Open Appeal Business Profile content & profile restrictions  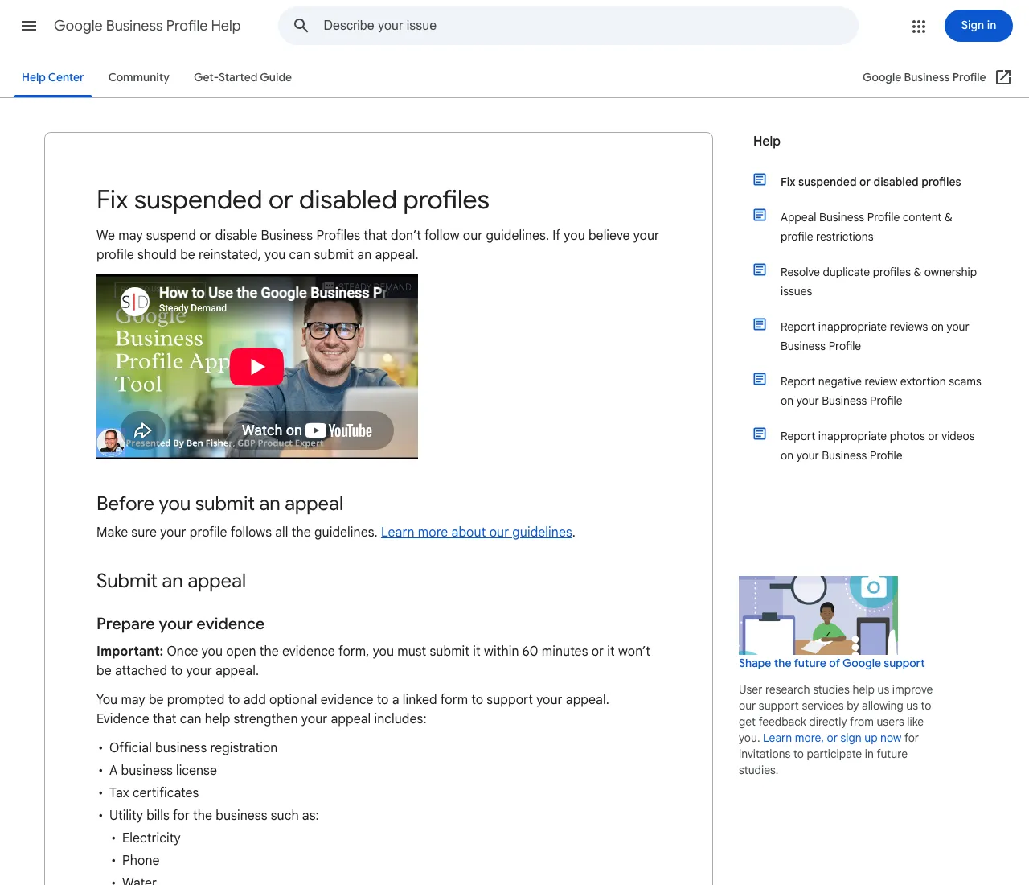867,227
